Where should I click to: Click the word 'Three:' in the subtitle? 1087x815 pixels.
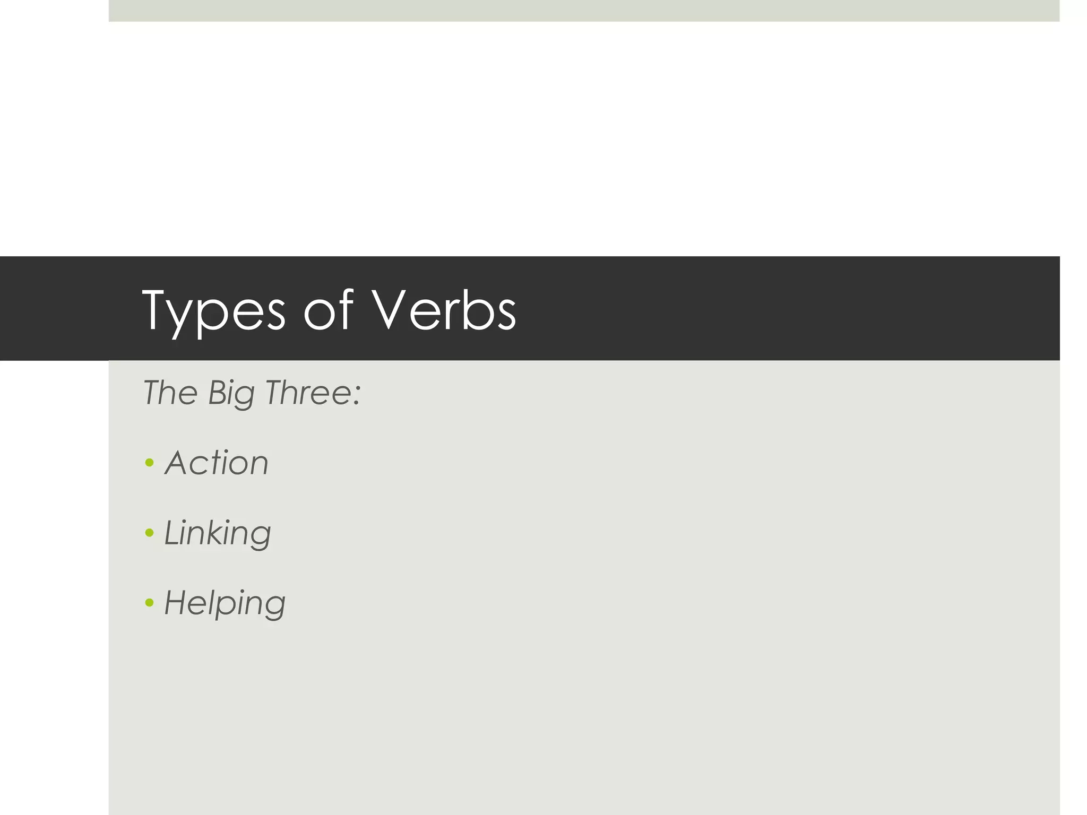pos(313,393)
